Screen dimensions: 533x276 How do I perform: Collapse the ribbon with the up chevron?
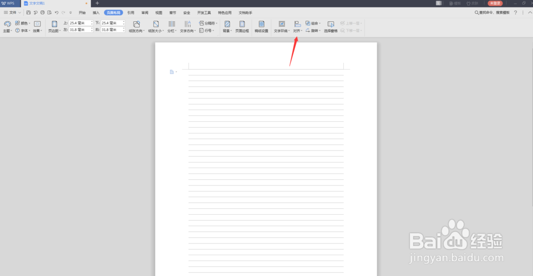pyautogui.click(x=530, y=13)
